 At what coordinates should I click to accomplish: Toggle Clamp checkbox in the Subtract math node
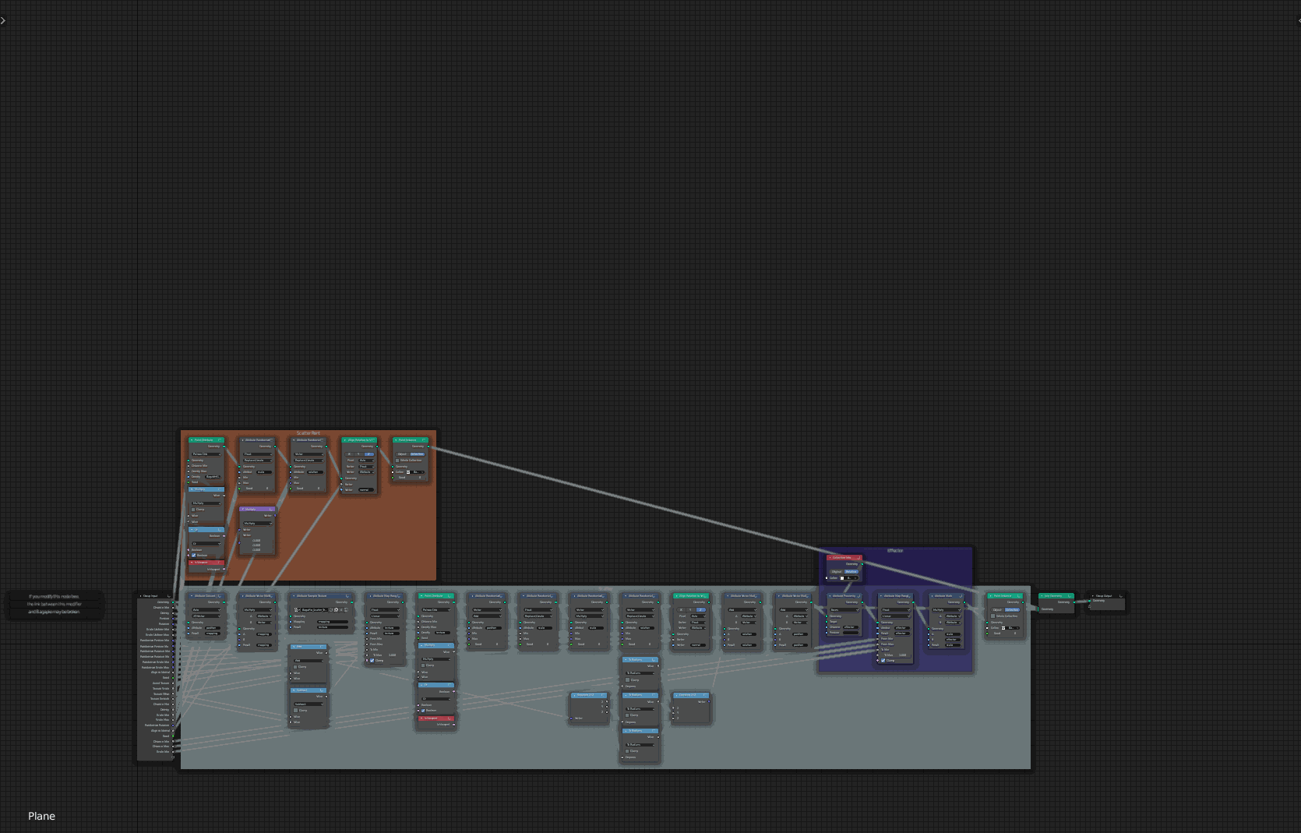click(295, 711)
